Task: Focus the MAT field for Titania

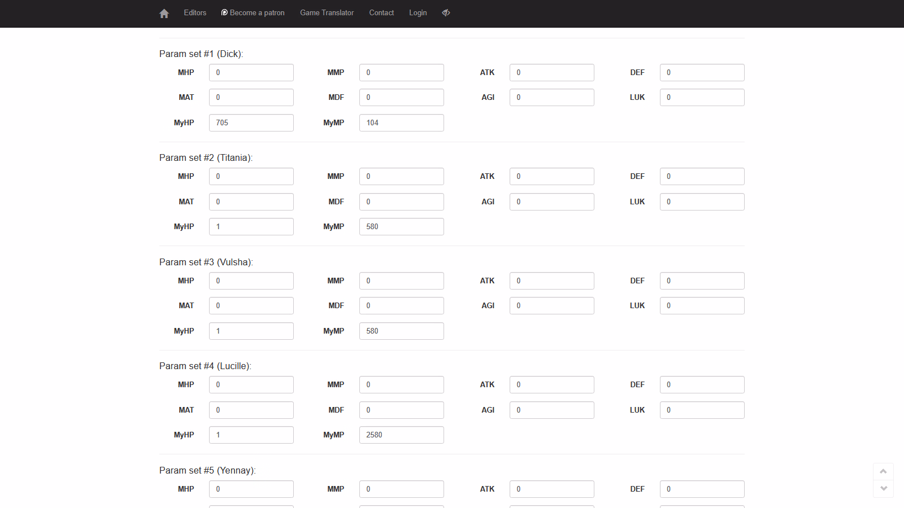Action: [251, 202]
